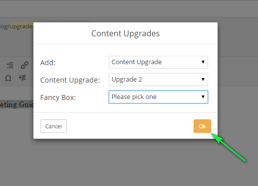Click the 'Add:' field label

coord(48,63)
